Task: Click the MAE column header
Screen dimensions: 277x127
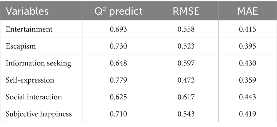Action: tap(248, 11)
